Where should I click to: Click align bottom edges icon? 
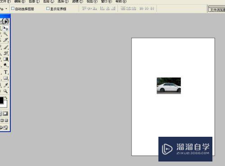(x=94, y=9)
